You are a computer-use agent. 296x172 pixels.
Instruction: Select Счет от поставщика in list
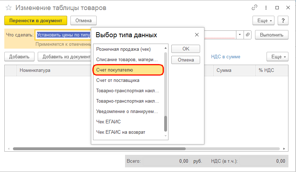[x=129, y=80]
